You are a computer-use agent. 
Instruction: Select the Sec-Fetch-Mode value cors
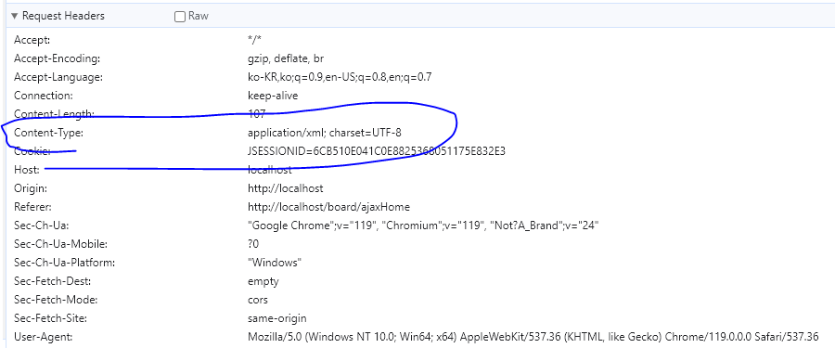pyautogui.click(x=258, y=300)
